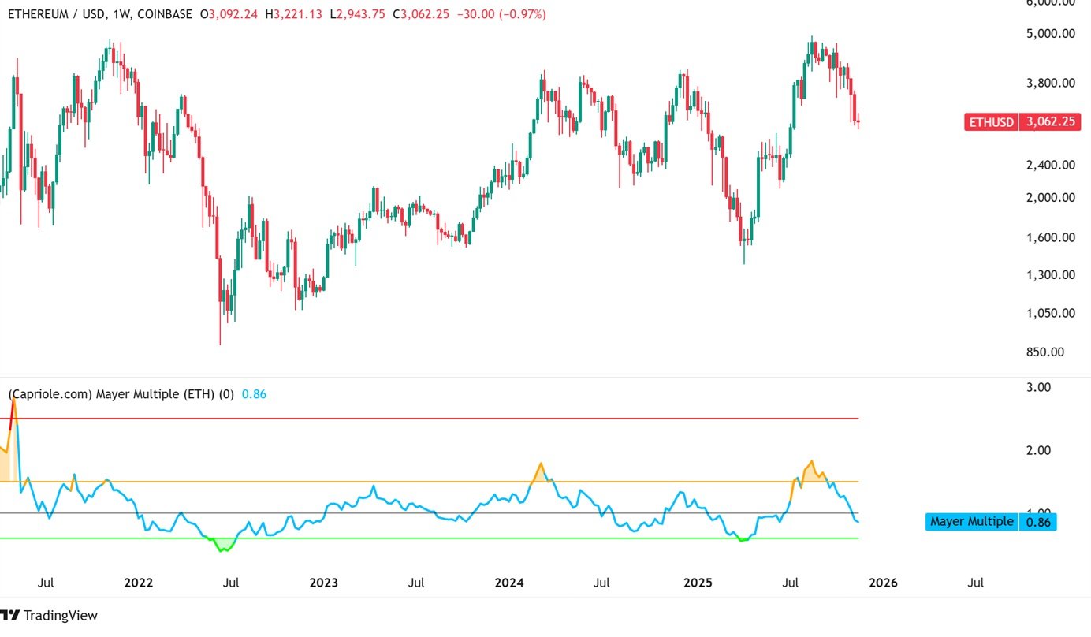Select the red ETHUSD price label
The image size is (1091, 637).
click(x=1022, y=122)
